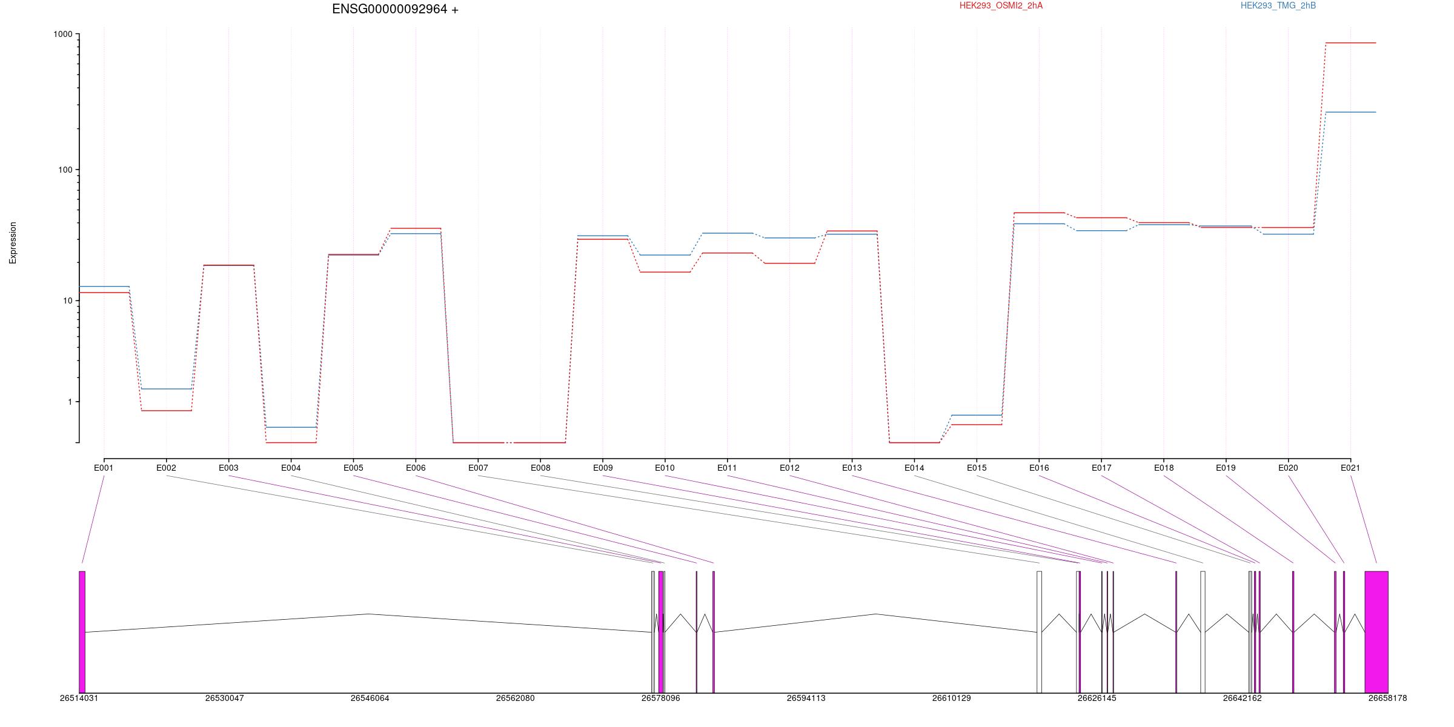Click the red E016 expression segment

[x=1039, y=213]
